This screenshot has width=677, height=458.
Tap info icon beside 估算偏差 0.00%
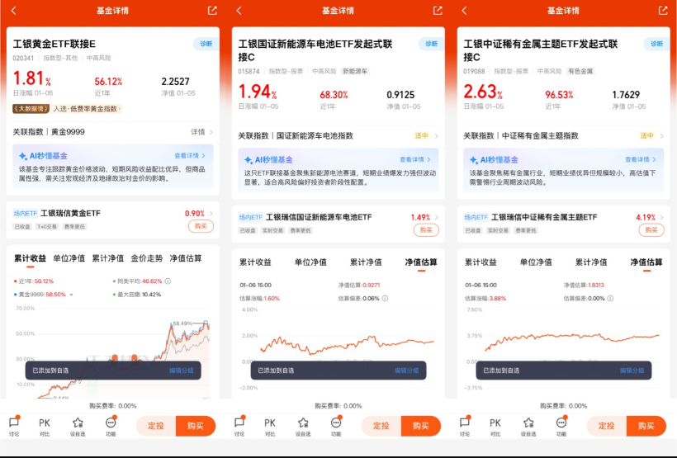[610, 298]
